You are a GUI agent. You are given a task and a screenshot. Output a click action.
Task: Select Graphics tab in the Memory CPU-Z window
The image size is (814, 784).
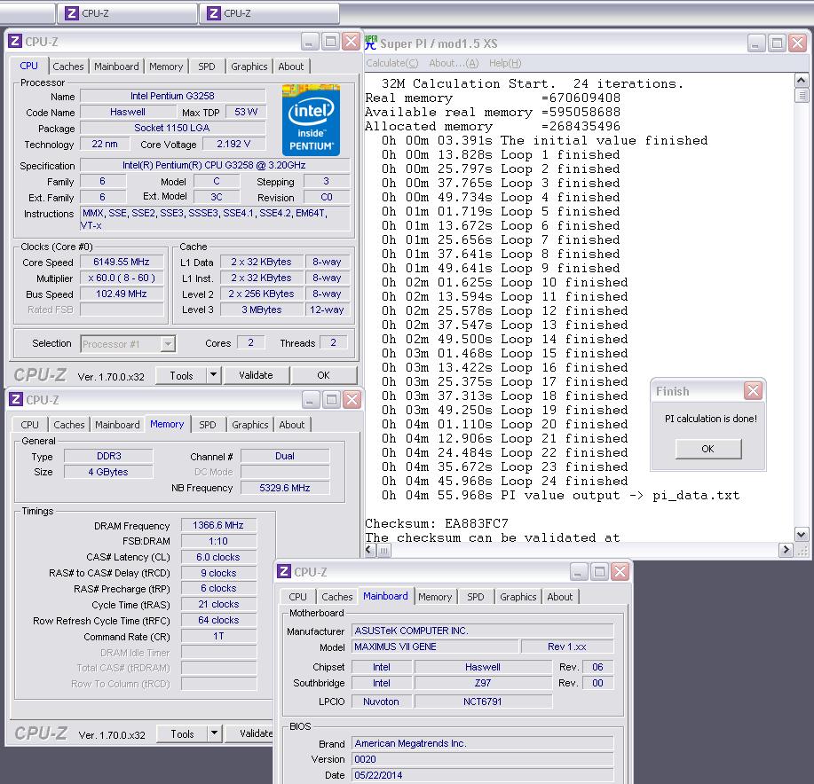(249, 425)
